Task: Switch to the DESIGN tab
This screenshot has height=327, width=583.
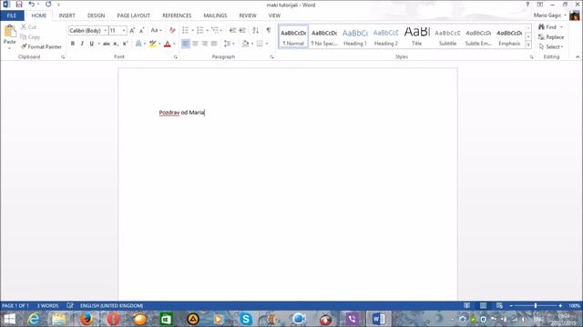Action: [x=96, y=15]
